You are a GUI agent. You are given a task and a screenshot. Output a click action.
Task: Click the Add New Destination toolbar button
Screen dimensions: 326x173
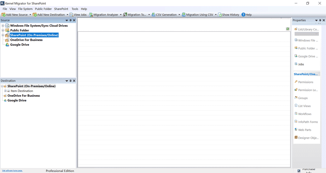point(49,15)
